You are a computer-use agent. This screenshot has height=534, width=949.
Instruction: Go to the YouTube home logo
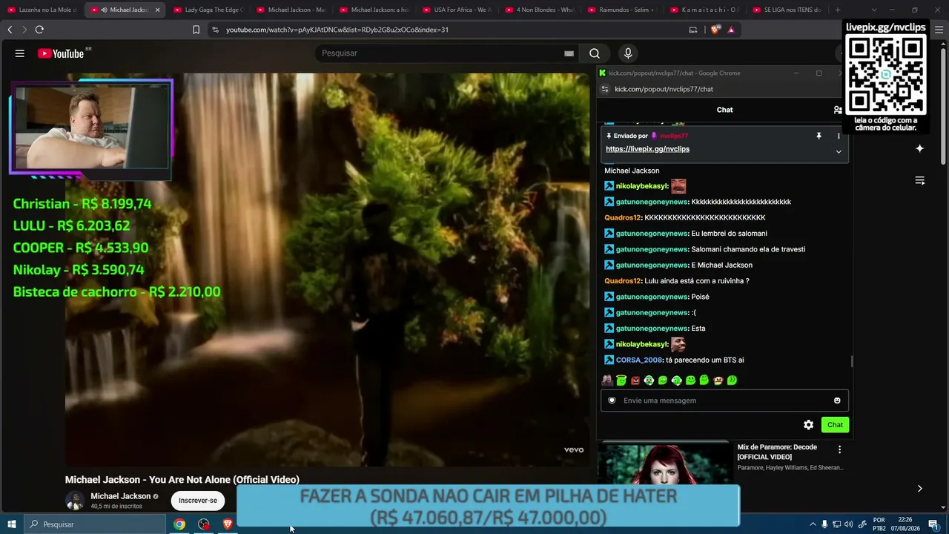point(61,53)
